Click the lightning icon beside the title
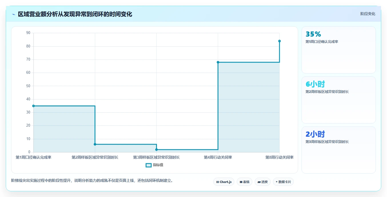 (13, 14)
